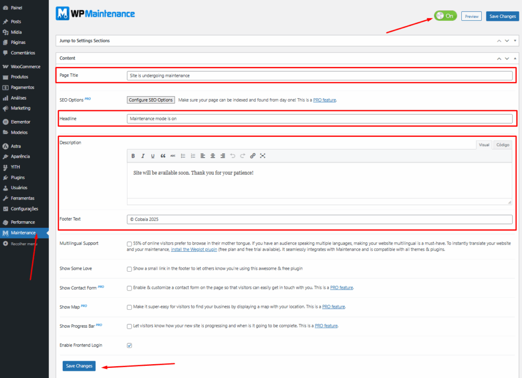Enable the Show Some Love footer link
The height and width of the screenshot is (378, 522).
pyautogui.click(x=129, y=269)
